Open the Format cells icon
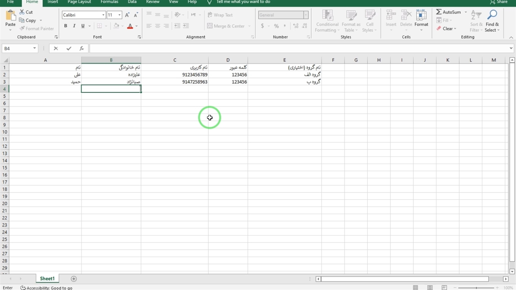The width and height of the screenshot is (516, 290). click(421, 16)
